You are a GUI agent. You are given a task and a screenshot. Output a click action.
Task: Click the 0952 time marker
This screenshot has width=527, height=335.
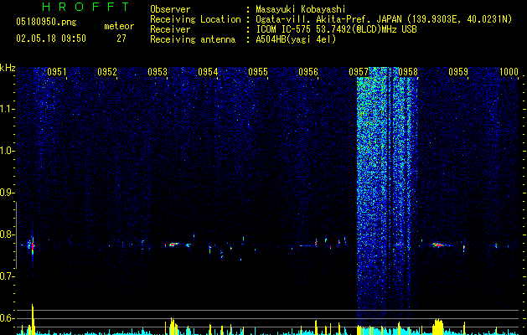coord(107,72)
